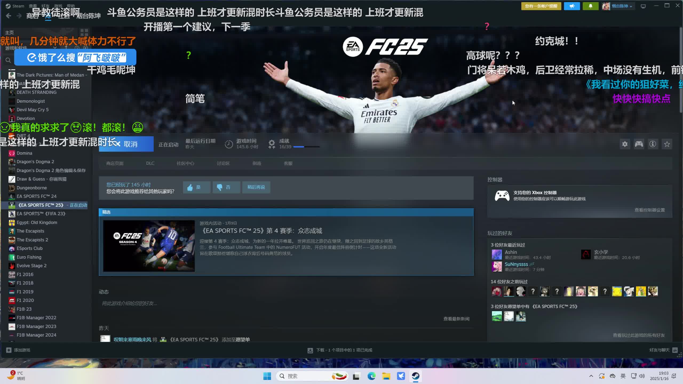This screenshot has height=384, width=683.
Task: Click 稍后再说 button
Action: pyautogui.click(x=256, y=187)
